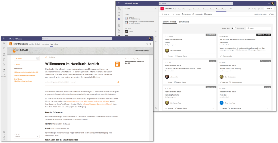Open Shifts app in front window sidebar
Viewport: 278px width, 143px height.
(x=4, y=70)
